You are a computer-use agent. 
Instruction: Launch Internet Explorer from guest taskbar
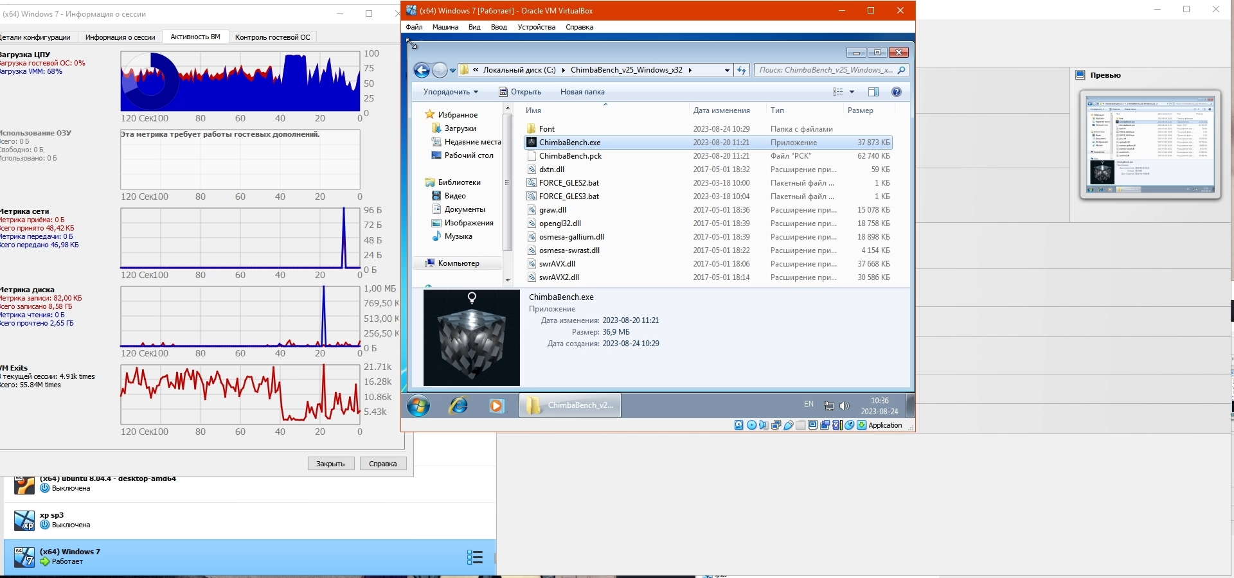tap(458, 405)
